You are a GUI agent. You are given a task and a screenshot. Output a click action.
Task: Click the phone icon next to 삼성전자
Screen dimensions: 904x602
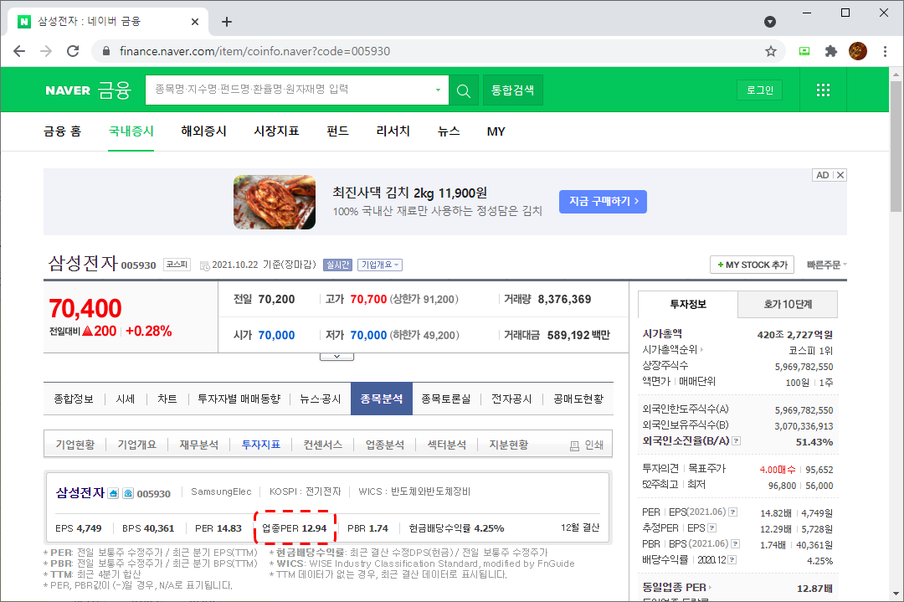128,494
